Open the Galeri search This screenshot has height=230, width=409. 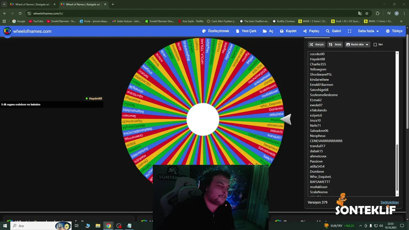coord(333,31)
